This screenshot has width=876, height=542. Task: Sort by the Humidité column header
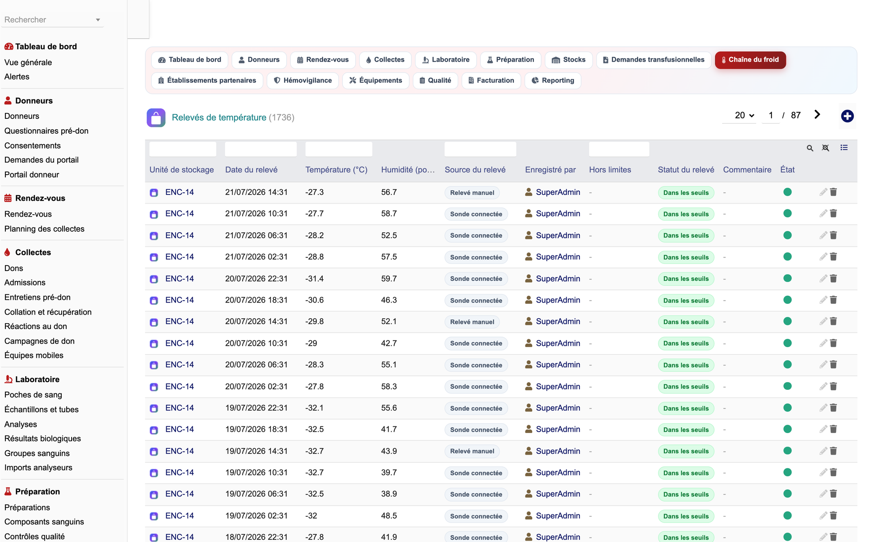408,170
